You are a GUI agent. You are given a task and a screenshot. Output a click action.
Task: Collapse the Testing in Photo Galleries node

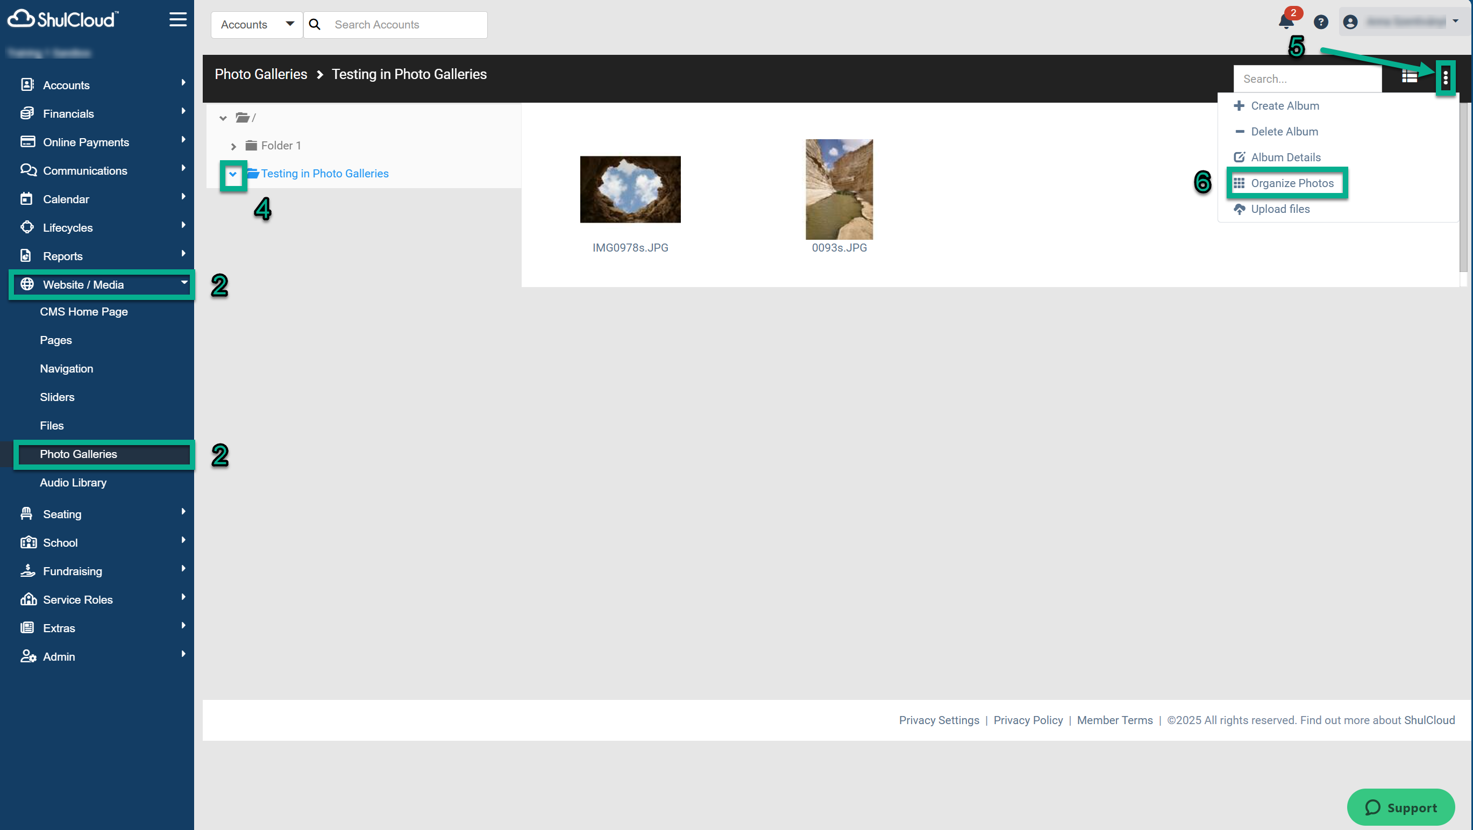coord(233,174)
